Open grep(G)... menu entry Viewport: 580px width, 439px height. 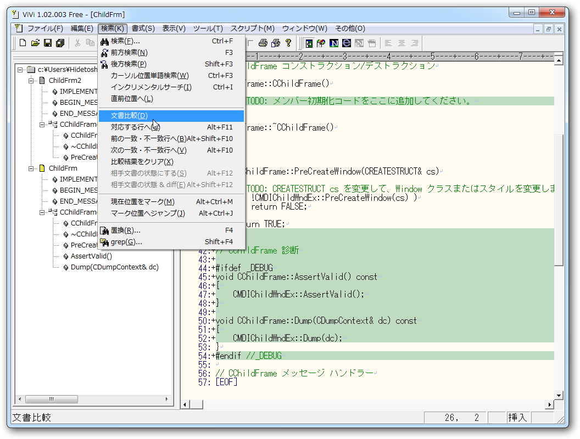pos(171,241)
